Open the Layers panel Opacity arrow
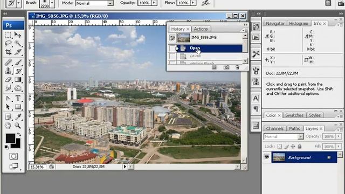 coord(339,136)
